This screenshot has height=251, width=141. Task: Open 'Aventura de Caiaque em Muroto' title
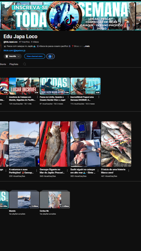[x=22, y=98]
